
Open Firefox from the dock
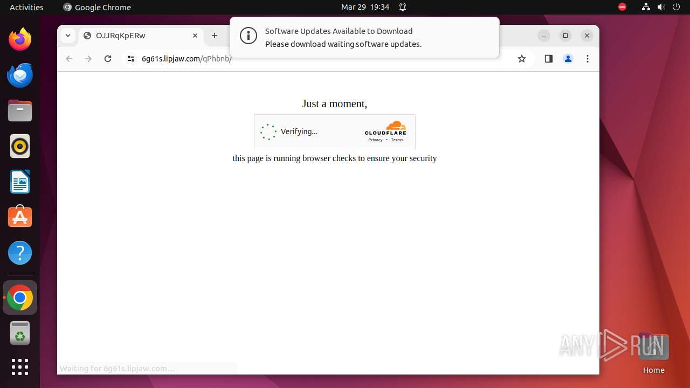pyautogui.click(x=20, y=39)
